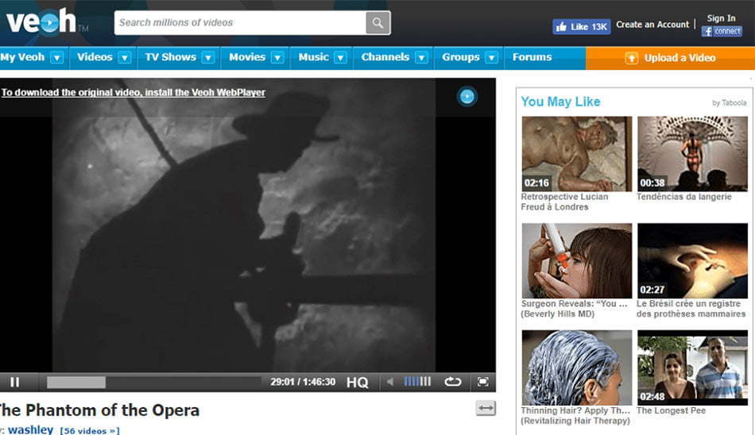
Task: Open the Groups menu
Action: coord(461,57)
